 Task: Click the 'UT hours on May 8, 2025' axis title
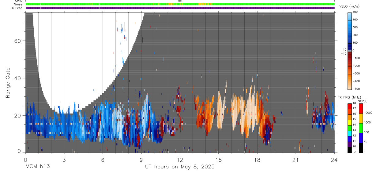[x=180, y=167]
